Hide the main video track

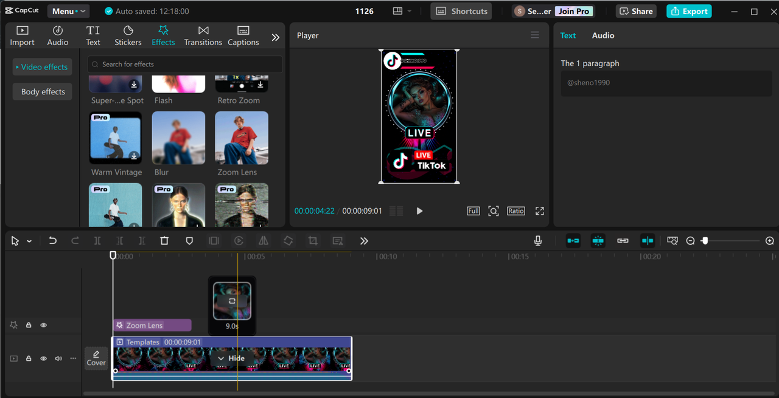pos(43,358)
